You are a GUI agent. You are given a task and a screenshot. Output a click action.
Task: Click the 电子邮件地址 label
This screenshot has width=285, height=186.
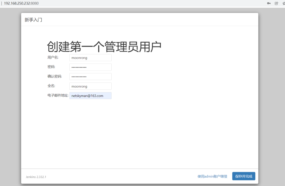[x=58, y=95]
